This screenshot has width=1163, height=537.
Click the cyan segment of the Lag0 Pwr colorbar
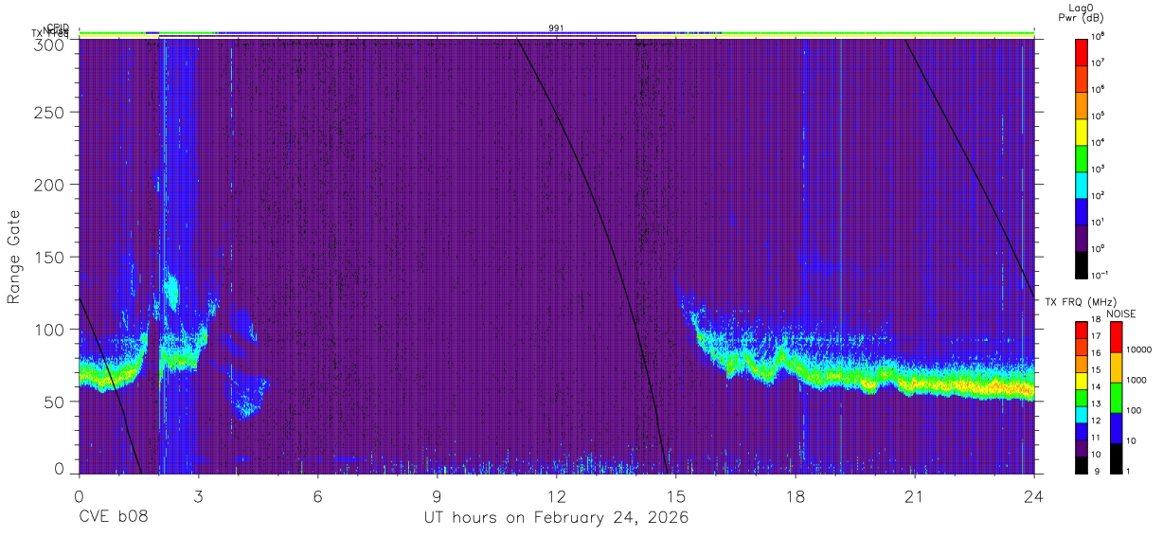pos(1082,184)
